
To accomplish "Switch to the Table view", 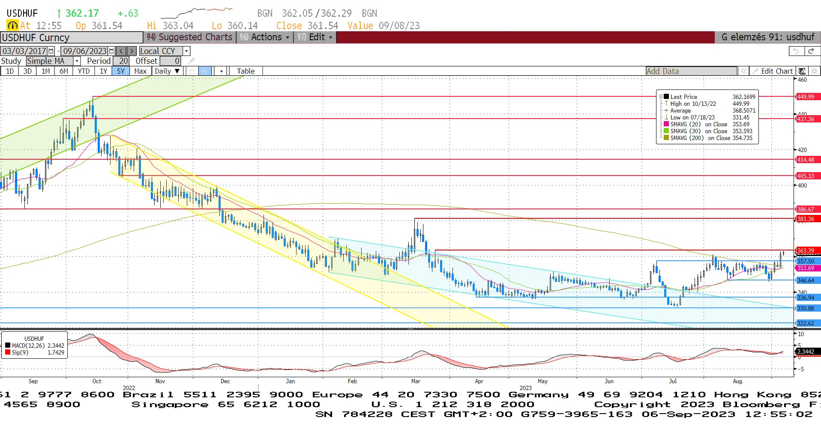I will coord(246,71).
